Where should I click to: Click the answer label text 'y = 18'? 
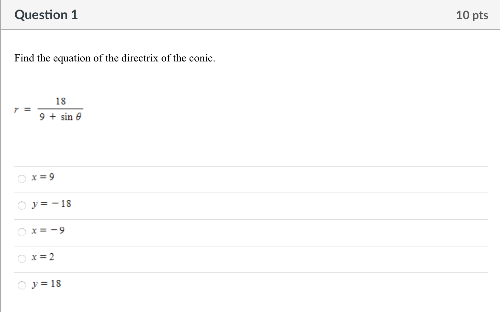[x=46, y=284]
